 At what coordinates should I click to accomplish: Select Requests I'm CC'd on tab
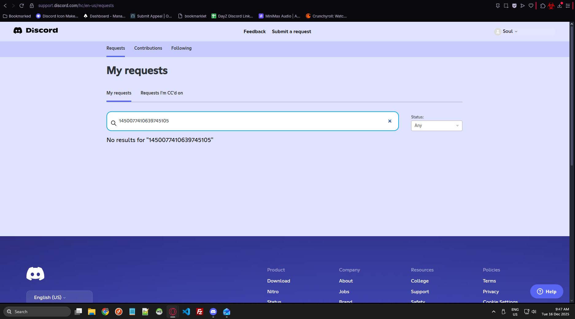pyautogui.click(x=162, y=93)
